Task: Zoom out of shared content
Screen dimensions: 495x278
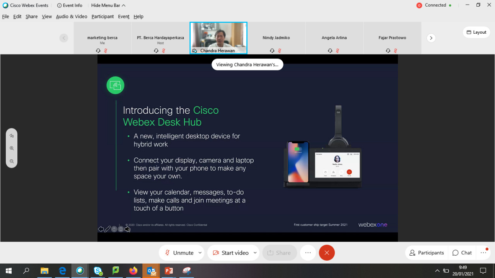Action: tap(12, 161)
